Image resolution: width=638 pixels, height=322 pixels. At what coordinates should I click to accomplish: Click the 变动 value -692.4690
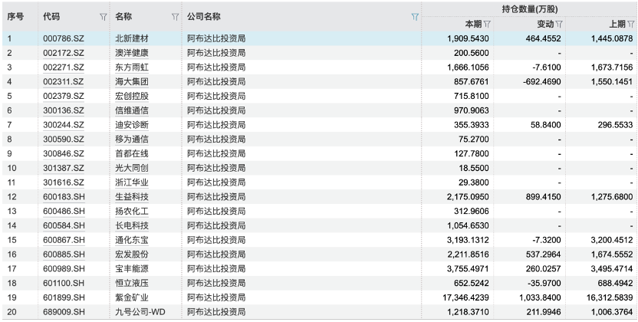(x=539, y=80)
